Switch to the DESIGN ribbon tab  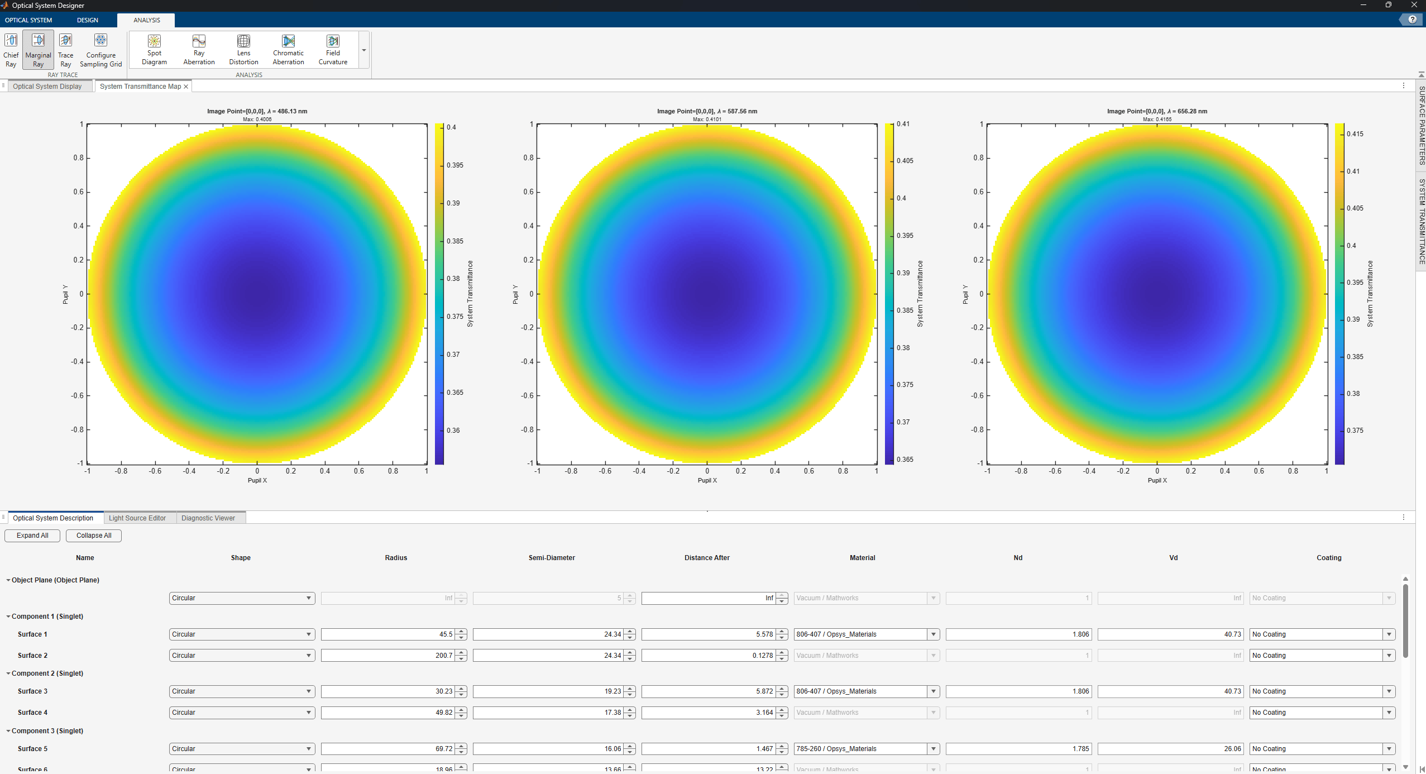[x=87, y=20]
